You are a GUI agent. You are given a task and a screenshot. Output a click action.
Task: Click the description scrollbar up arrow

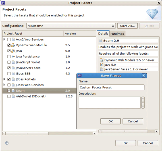[143, 98]
